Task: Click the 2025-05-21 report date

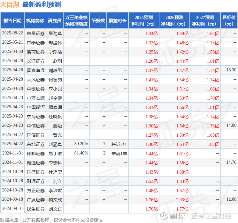Action: (12, 42)
